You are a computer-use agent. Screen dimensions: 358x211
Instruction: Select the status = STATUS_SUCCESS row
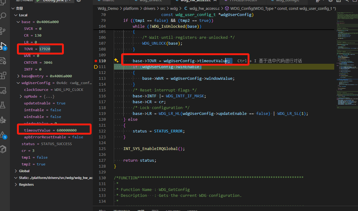click(x=51, y=144)
